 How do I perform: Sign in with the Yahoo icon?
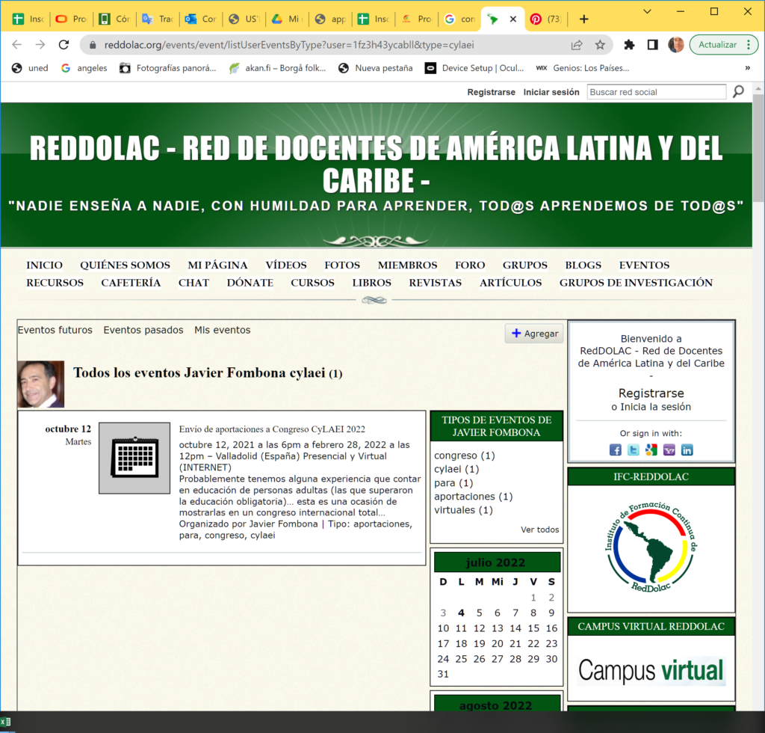[x=669, y=450]
